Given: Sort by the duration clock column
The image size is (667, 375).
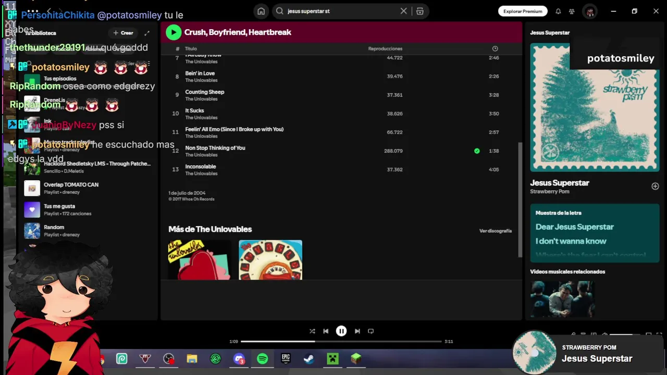Looking at the screenshot, I should (x=495, y=48).
